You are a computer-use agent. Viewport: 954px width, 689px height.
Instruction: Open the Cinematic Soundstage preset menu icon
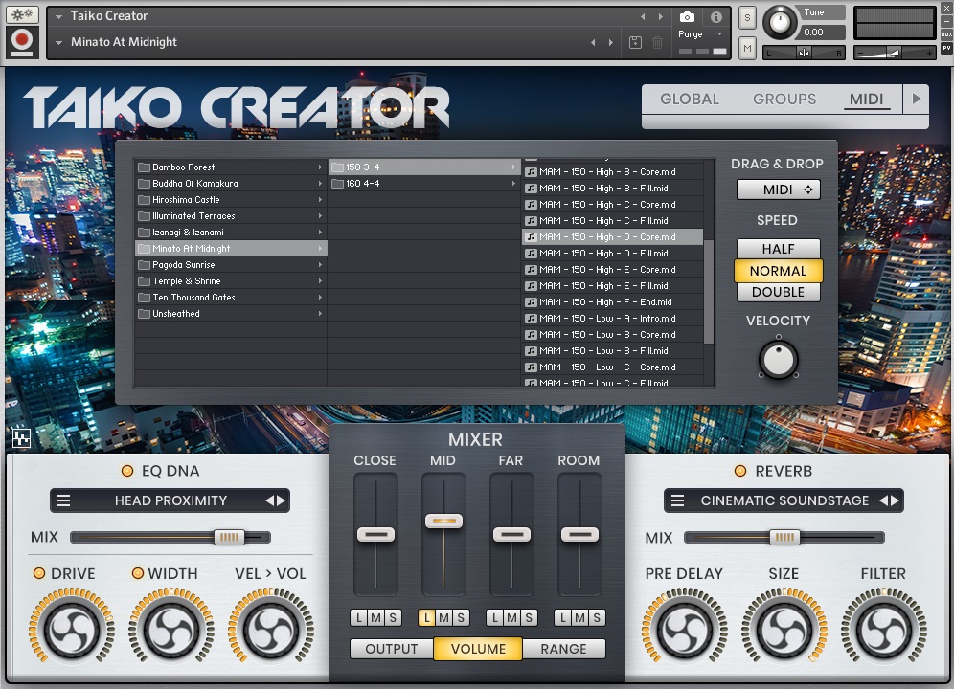[x=678, y=500]
